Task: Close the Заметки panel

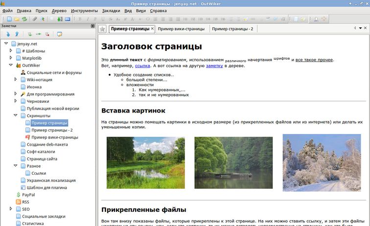Action: [92, 26]
